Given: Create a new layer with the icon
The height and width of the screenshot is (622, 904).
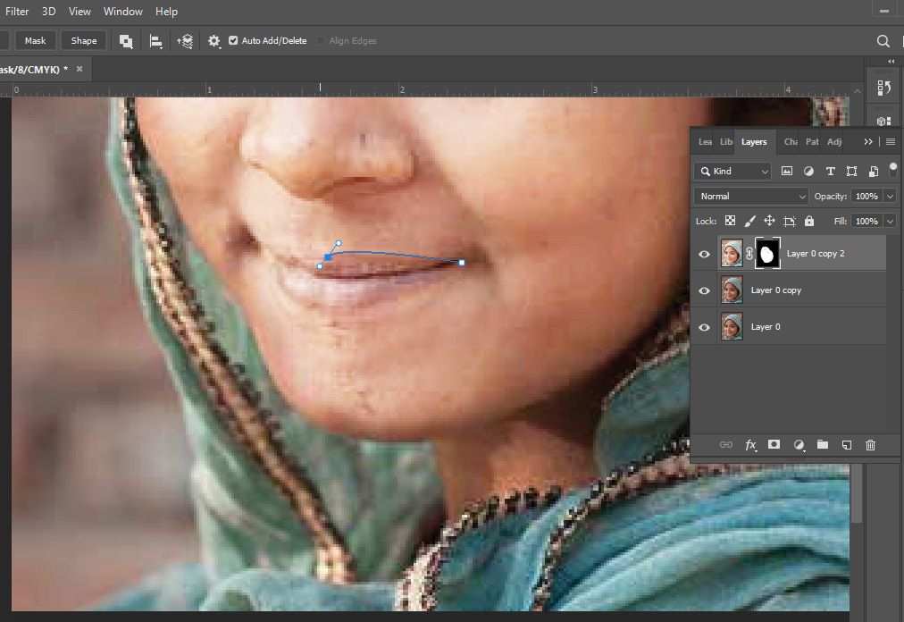Looking at the screenshot, I should click(x=847, y=444).
